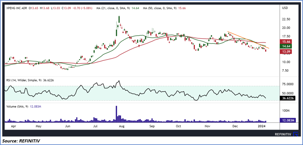Click the Aug label on time axis
303x145 pixels.
(x=122, y=126)
